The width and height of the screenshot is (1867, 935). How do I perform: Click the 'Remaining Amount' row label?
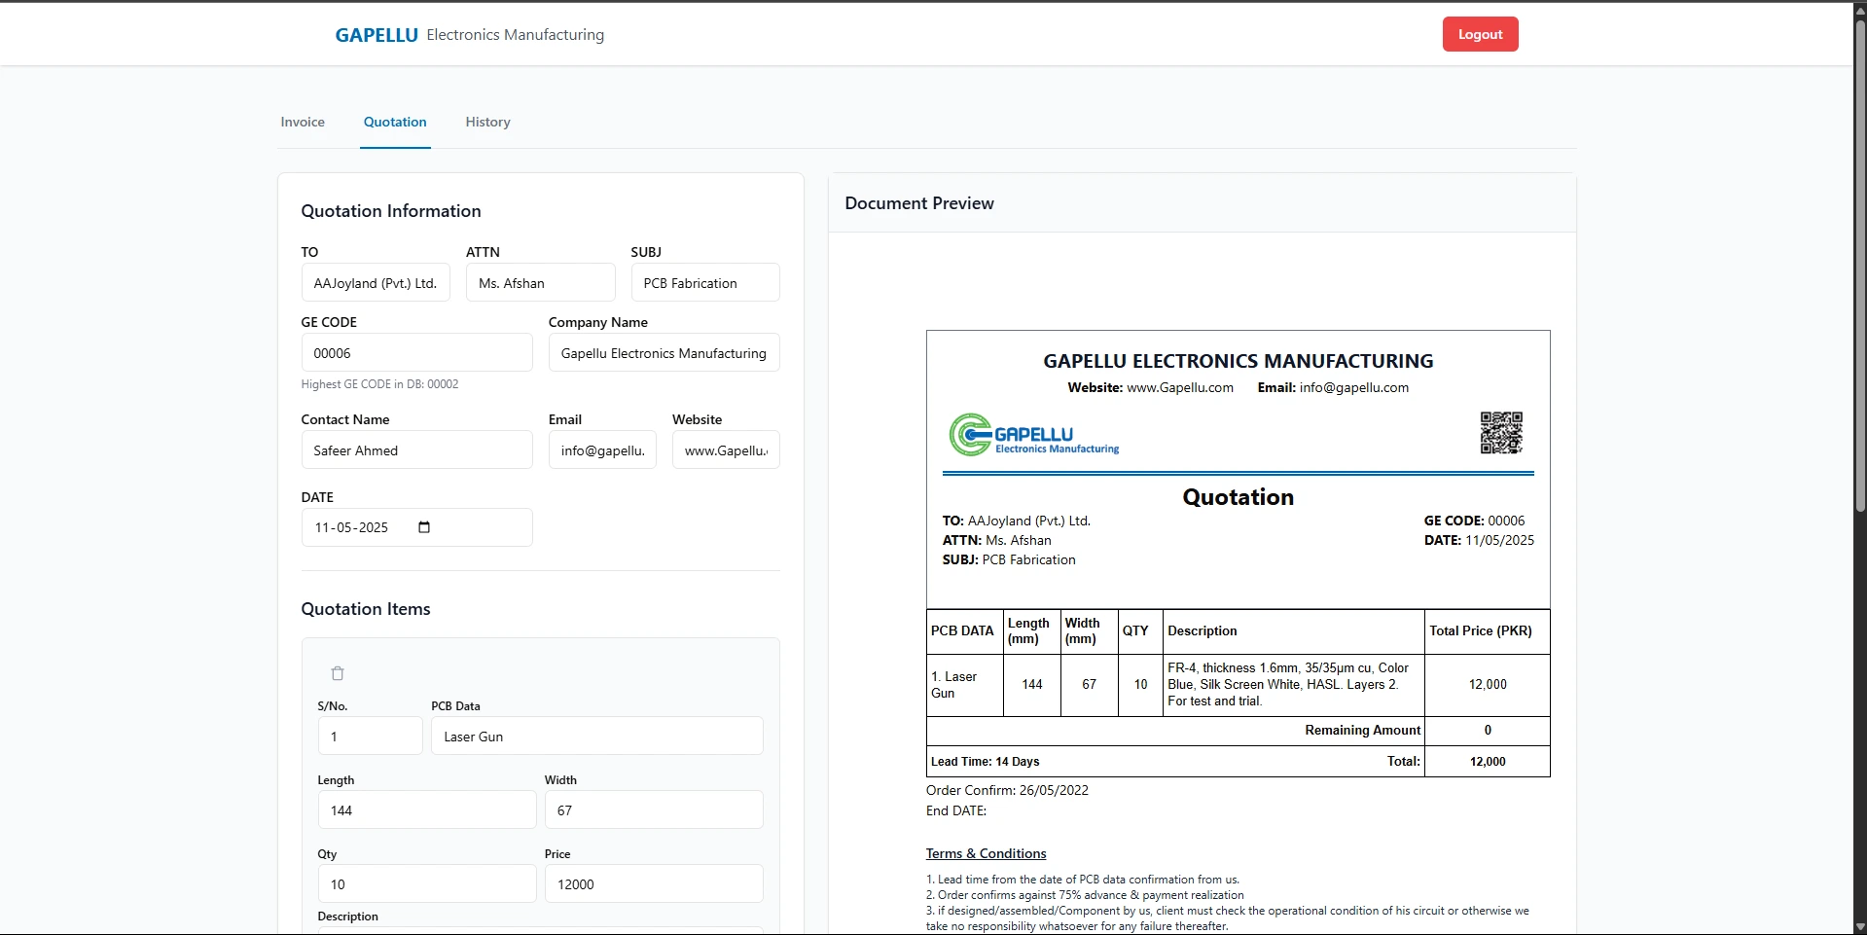tap(1362, 731)
